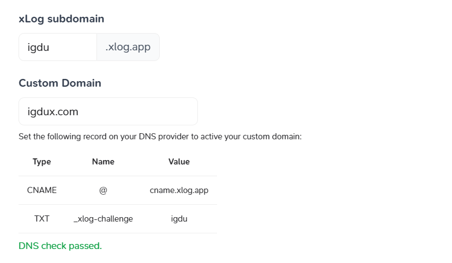
Task: Click the .xlog.app domain suffix box
Action: (x=128, y=47)
